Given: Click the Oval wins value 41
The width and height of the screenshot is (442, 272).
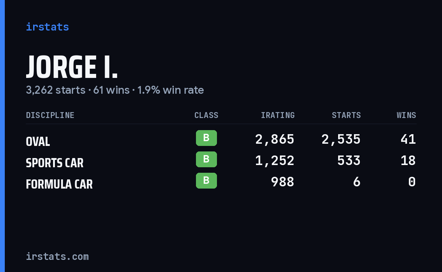Looking at the screenshot, I should point(408,139).
